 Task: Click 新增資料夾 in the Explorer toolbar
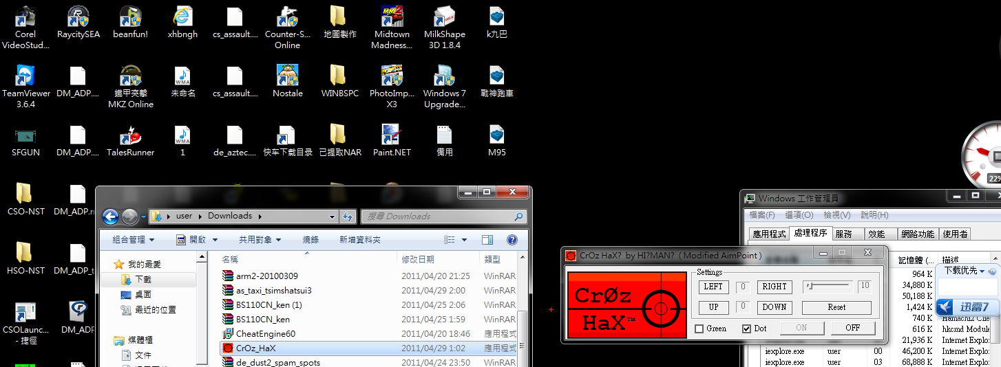360,240
